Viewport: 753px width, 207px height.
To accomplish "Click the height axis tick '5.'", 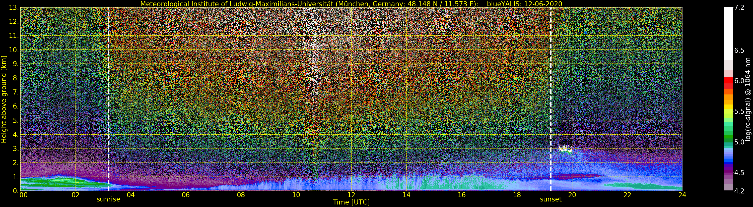I will coord(16,120).
